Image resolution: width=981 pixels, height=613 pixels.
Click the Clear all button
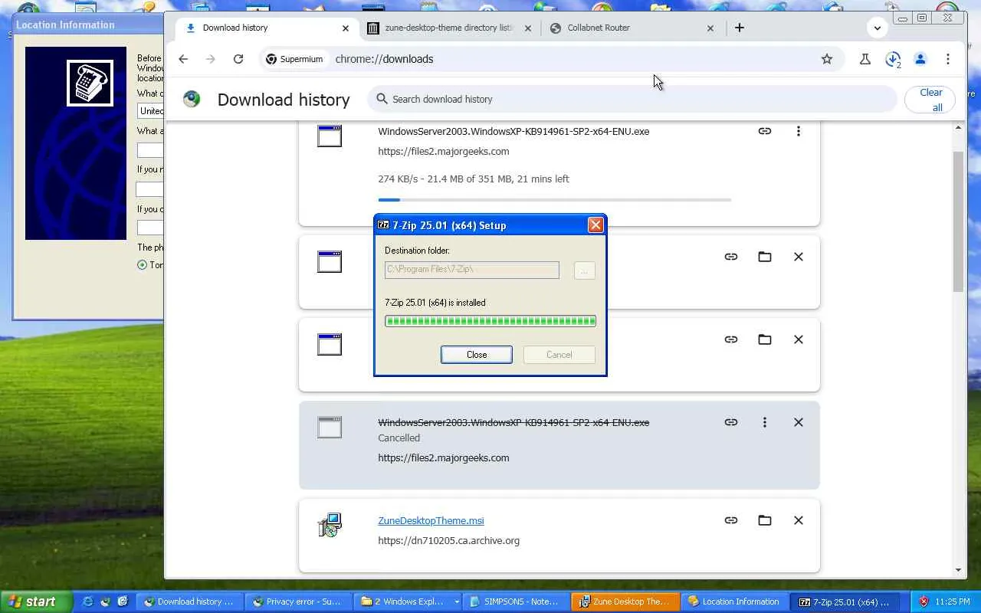(x=930, y=100)
